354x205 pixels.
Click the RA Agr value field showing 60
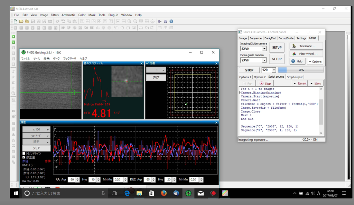click(x=72, y=179)
